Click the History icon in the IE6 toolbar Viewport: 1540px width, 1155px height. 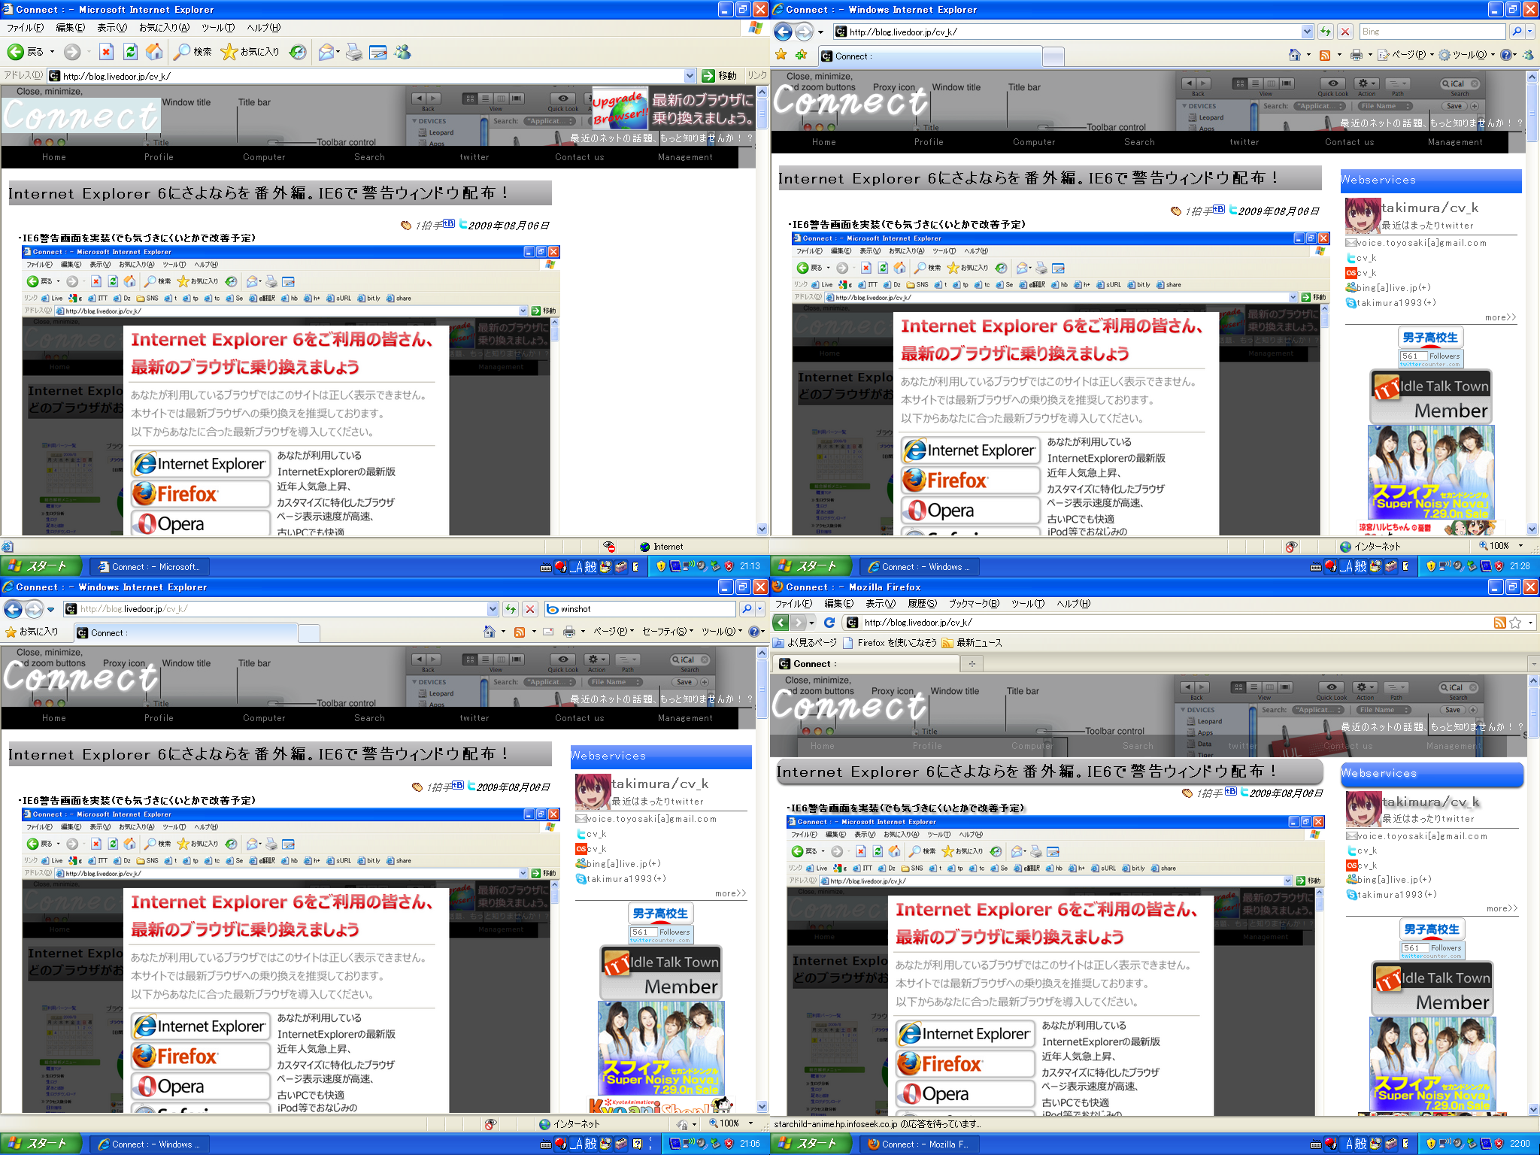[x=298, y=52]
